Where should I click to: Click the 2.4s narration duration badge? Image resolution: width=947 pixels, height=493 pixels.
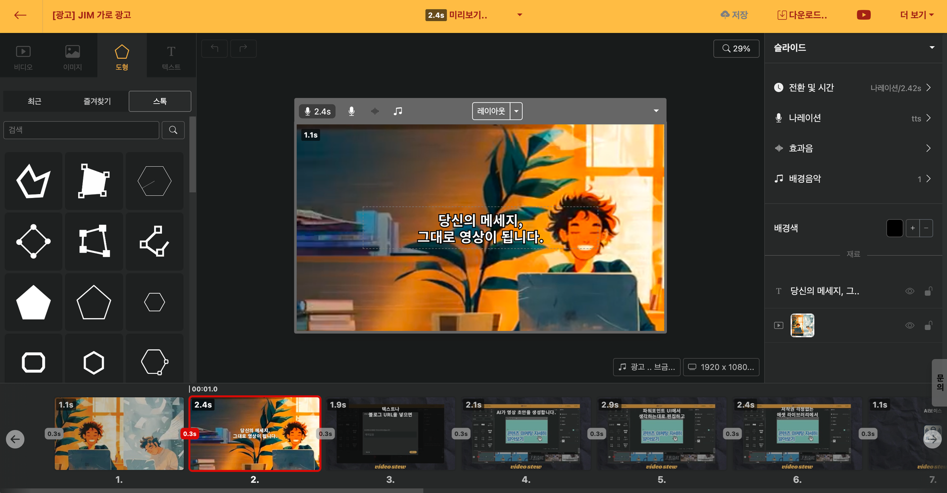coord(317,111)
